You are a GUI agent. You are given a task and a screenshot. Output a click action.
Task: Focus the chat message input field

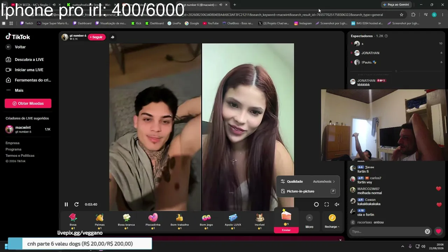click(387, 231)
